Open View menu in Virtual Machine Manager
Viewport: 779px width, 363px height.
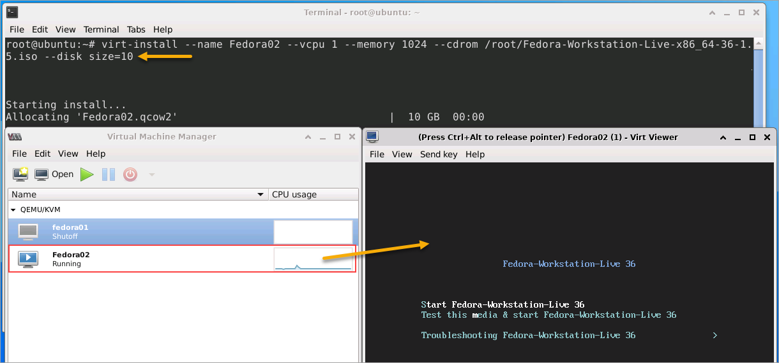pyautogui.click(x=68, y=153)
